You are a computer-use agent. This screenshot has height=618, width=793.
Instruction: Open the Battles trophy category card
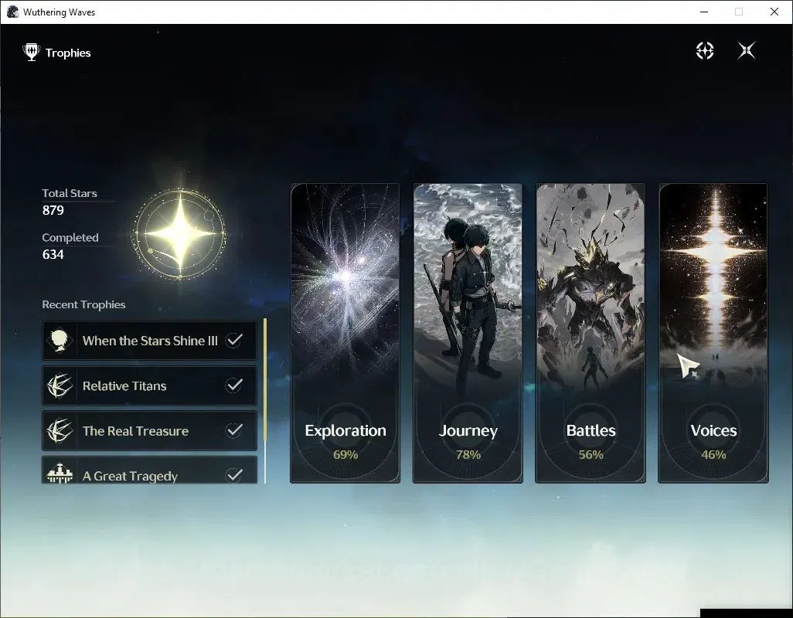coord(590,333)
